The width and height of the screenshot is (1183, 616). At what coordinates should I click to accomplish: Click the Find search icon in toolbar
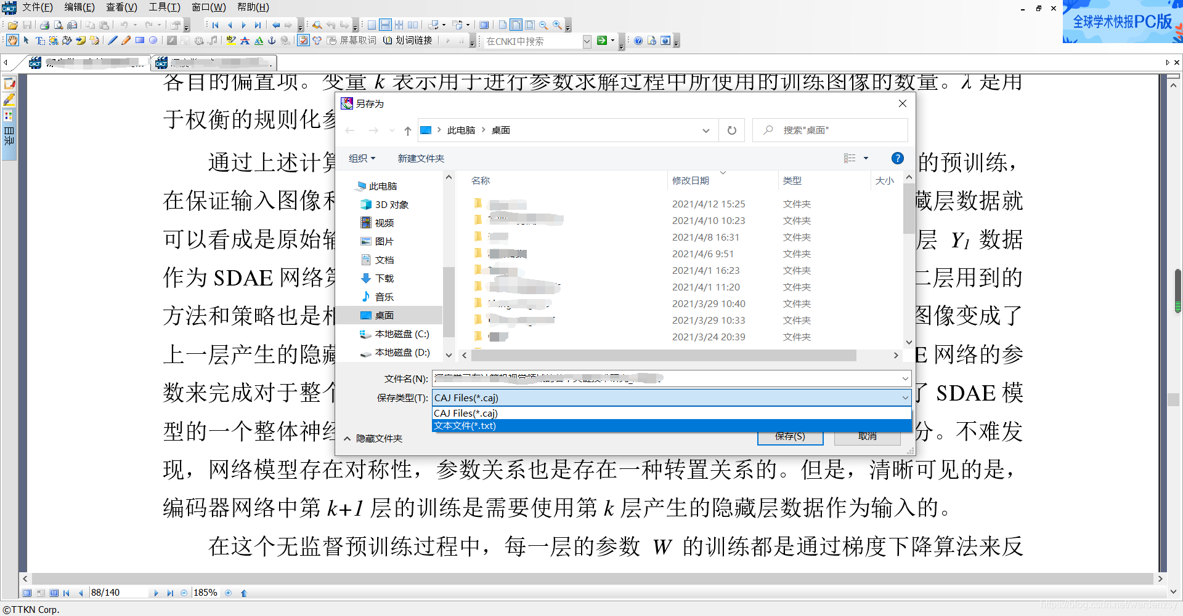317,25
